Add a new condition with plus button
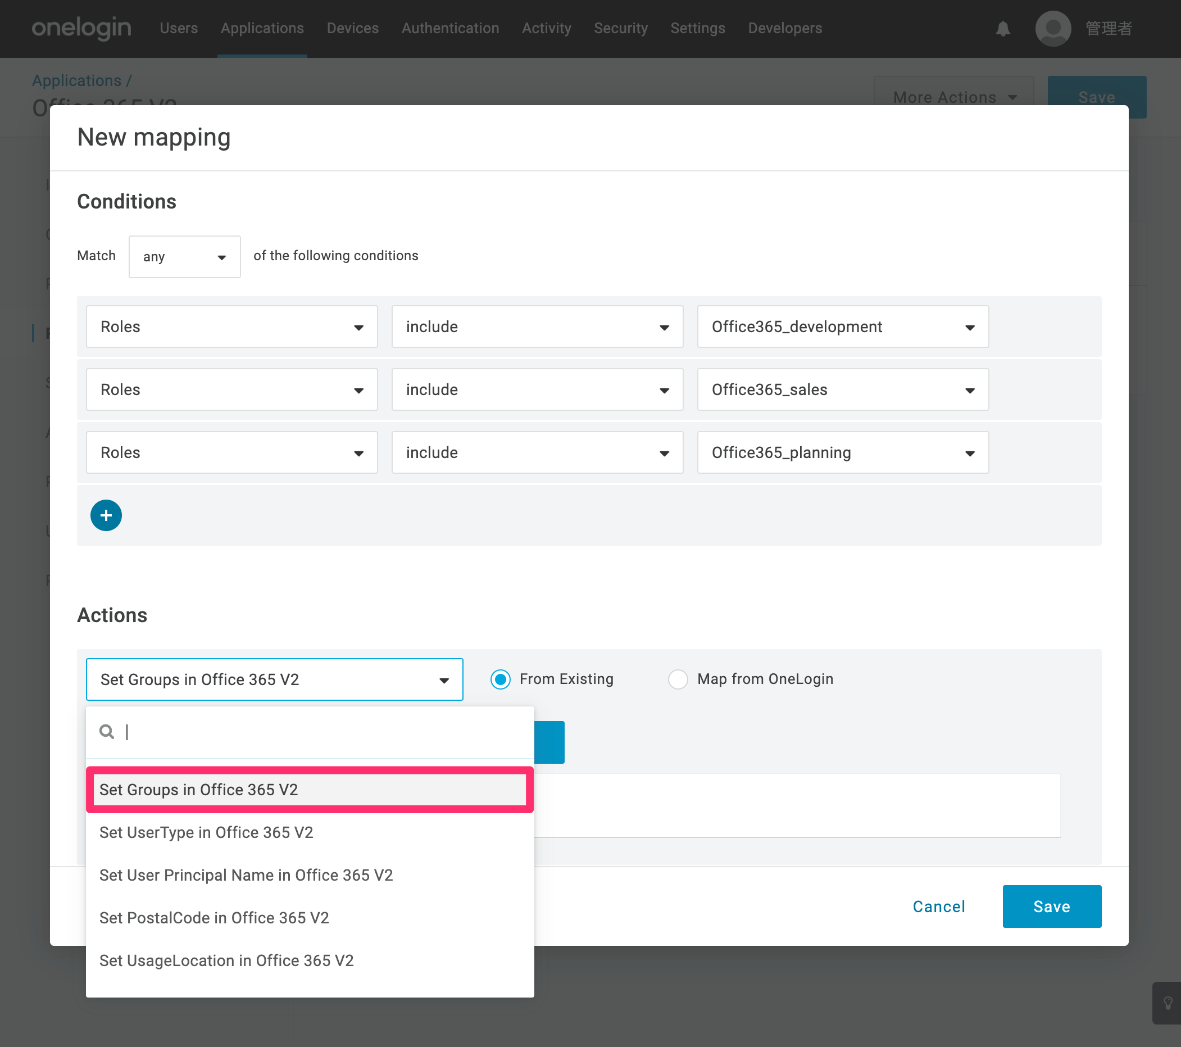1181x1047 pixels. tap(106, 515)
